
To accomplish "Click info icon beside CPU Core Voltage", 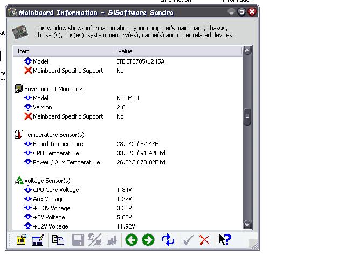I will [28, 189].
